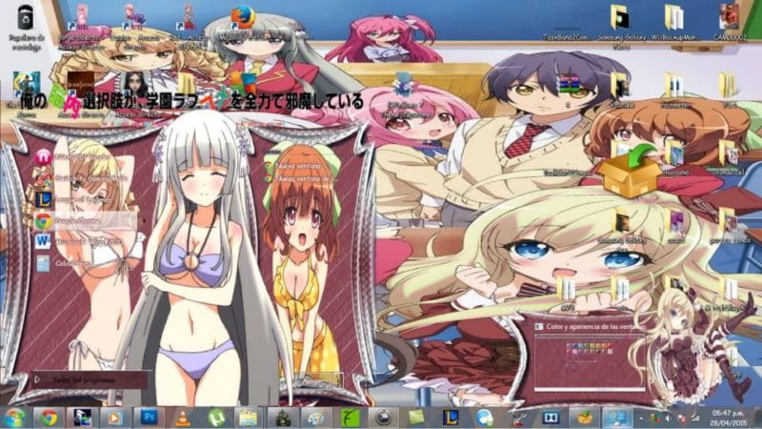Open the Windows Start orb
762x429 pixels.
click(x=14, y=418)
